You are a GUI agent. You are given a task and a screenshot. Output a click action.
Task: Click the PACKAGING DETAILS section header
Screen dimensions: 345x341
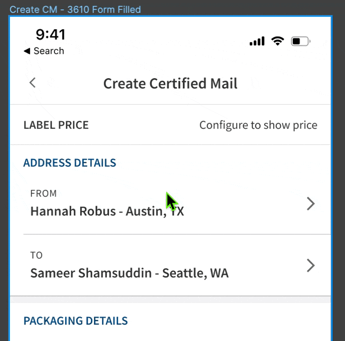pos(75,321)
